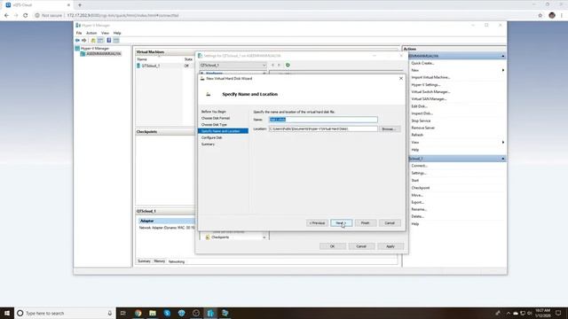Open Task View on the taskbar

point(122,313)
